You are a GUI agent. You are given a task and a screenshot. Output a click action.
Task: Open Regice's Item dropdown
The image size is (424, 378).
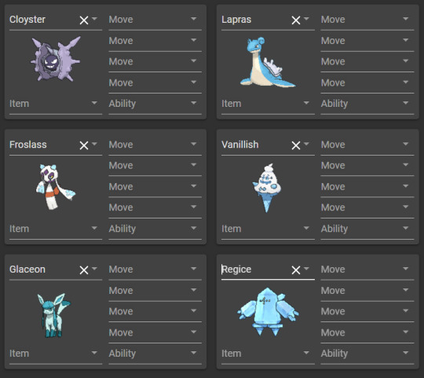(x=268, y=354)
